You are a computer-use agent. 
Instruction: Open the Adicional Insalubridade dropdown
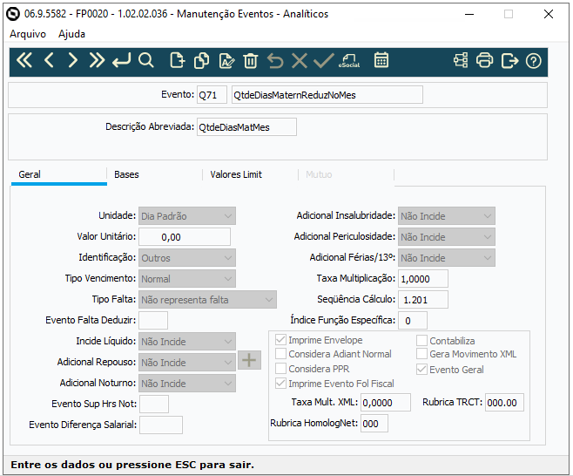pyautogui.click(x=447, y=216)
